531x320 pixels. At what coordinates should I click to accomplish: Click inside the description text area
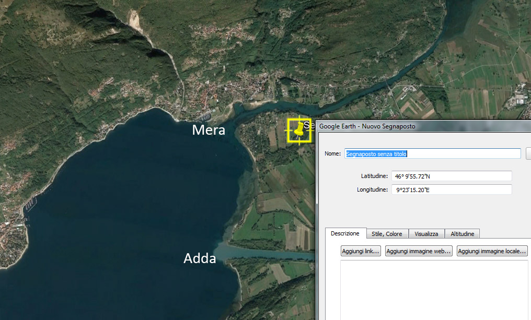pos(434,290)
